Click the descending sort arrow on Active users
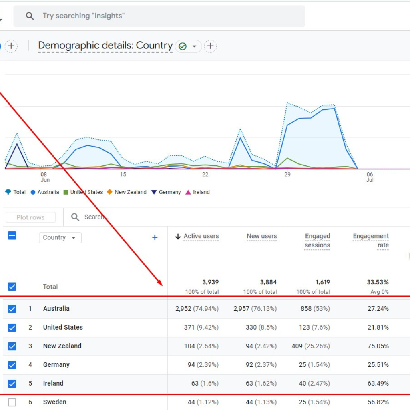 [x=178, y=236]
